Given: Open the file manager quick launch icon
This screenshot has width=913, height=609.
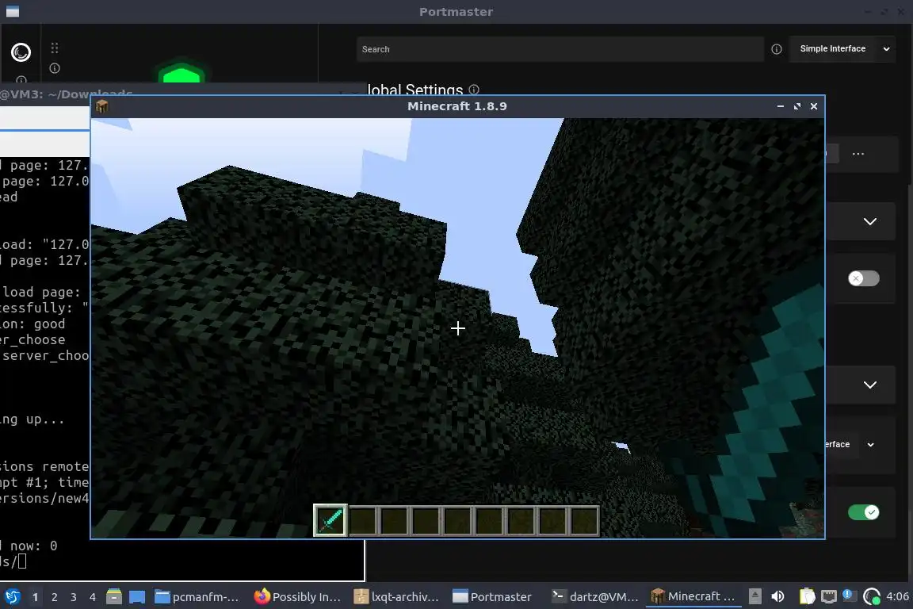Looking at the screenshot, I should coord(114,596).
